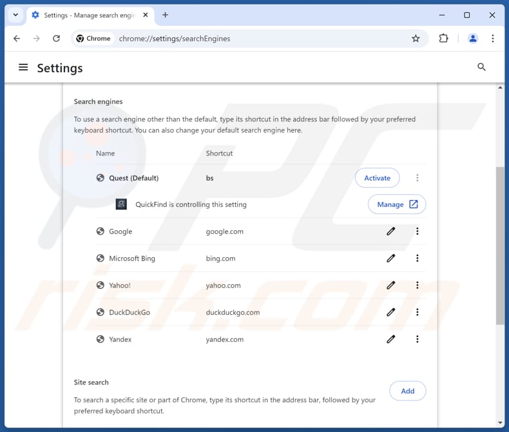Click the DuckDuckGo engine name

pos(130,313)
